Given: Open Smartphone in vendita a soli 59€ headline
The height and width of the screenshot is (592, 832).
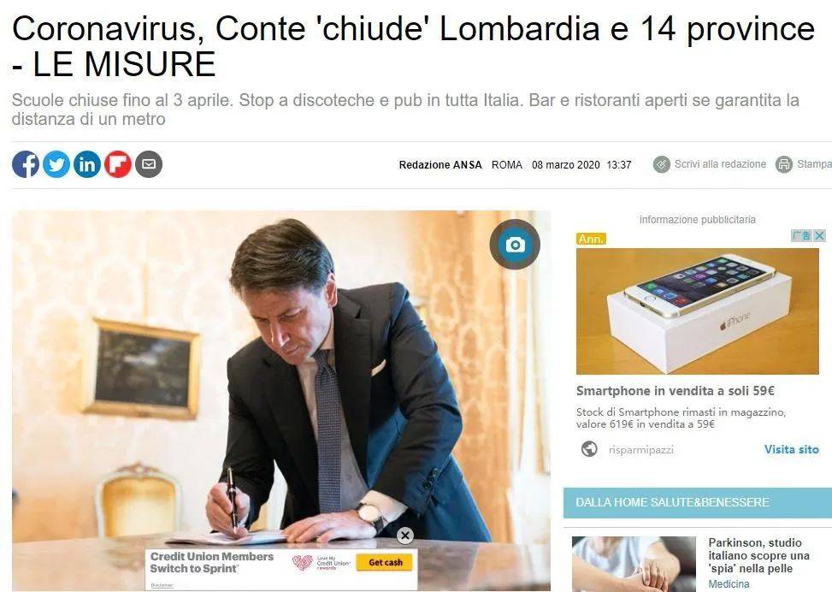Looking at the screenshot, I should (675, 391).
